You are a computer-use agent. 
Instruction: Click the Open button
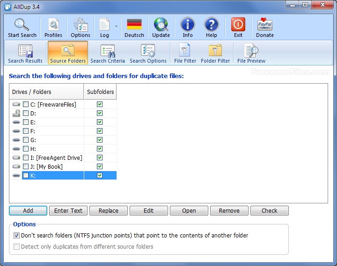189,211
